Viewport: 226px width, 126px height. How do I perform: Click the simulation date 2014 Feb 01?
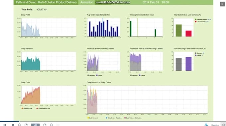pyautogui.click(x=151, y=2)
